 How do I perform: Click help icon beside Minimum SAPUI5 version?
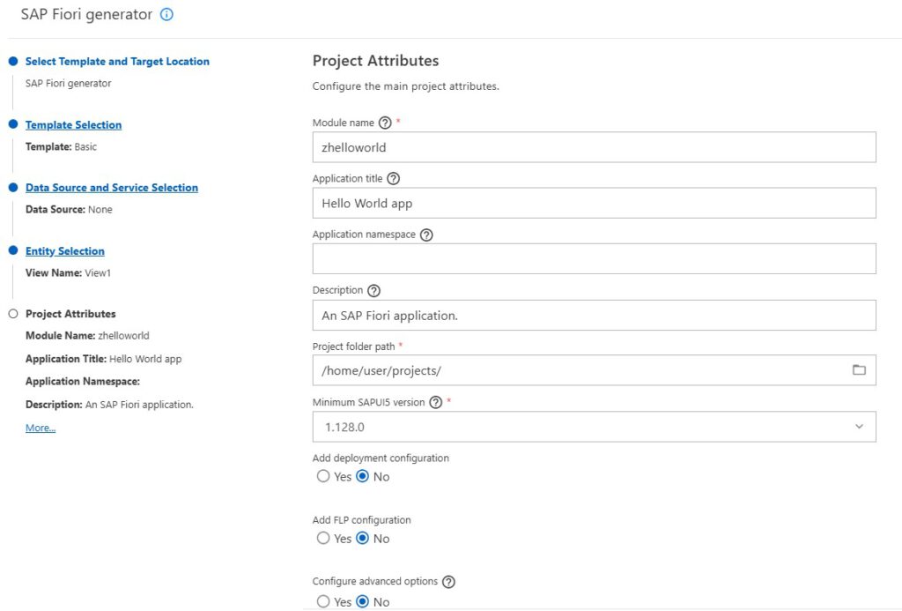tap(434, 402)
